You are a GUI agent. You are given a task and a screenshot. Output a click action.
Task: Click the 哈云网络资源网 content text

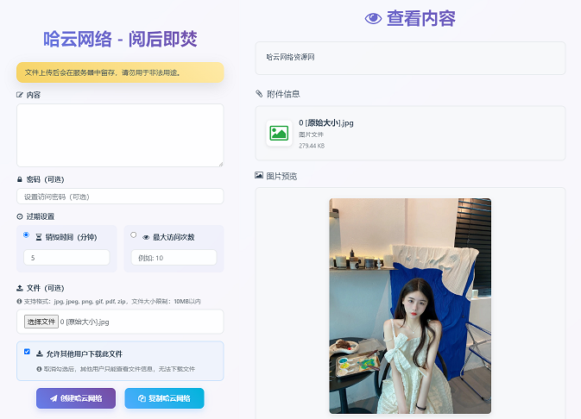pos(290,57)
